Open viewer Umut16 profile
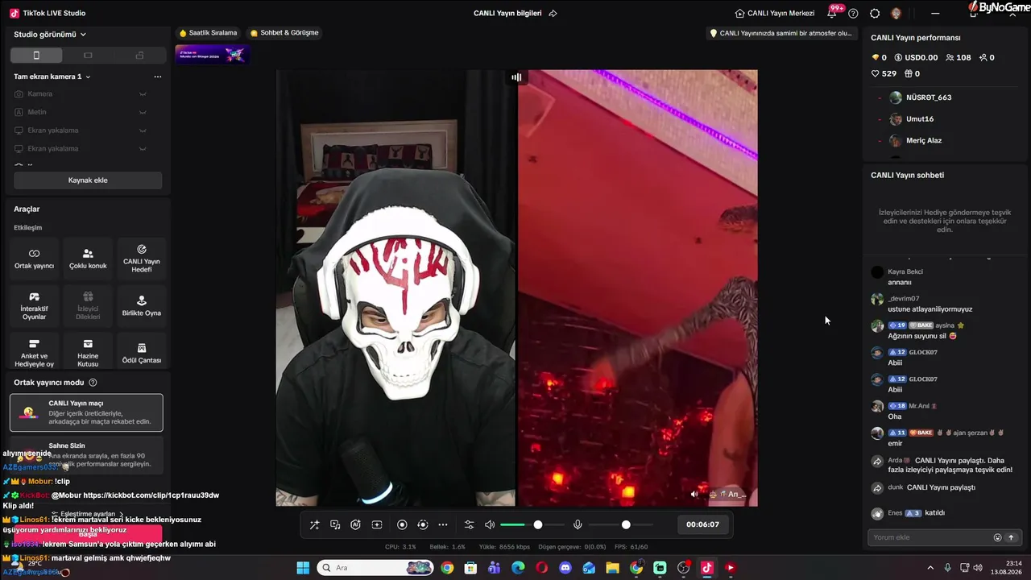Image resolution: width=1031 pixels, height=580 pixels. (911, 119)
